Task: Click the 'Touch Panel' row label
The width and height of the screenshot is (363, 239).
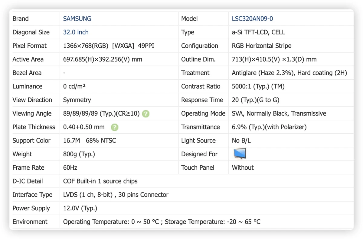Action: click(x=198, y=168)
